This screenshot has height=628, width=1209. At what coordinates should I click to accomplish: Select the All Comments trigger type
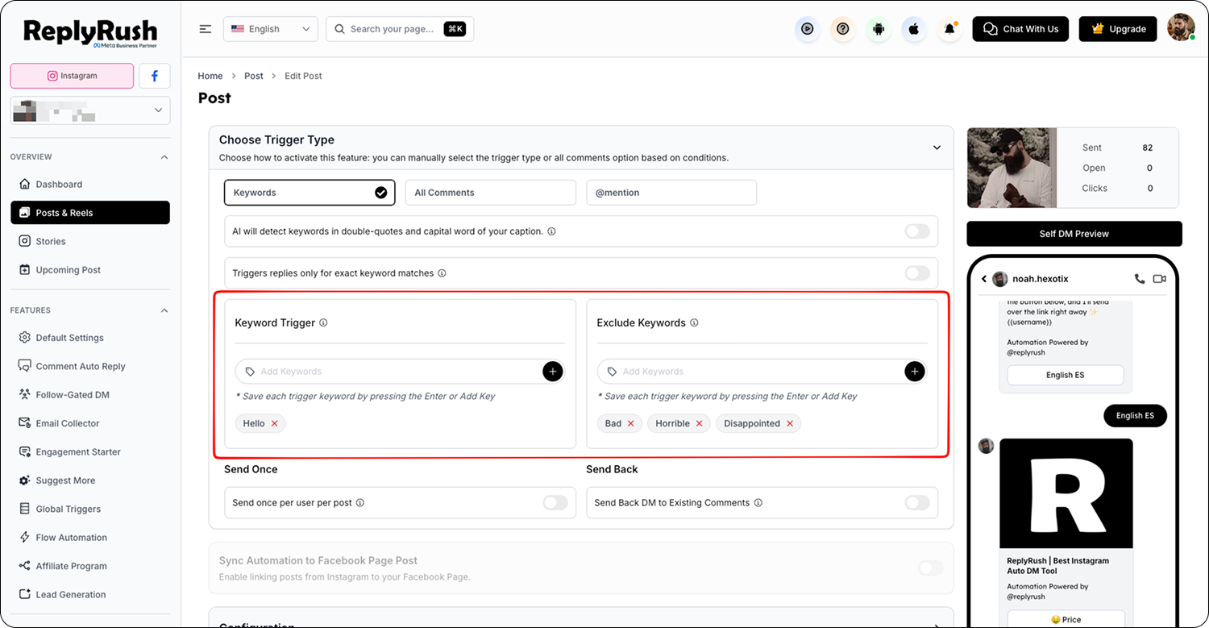click(490, 193)
